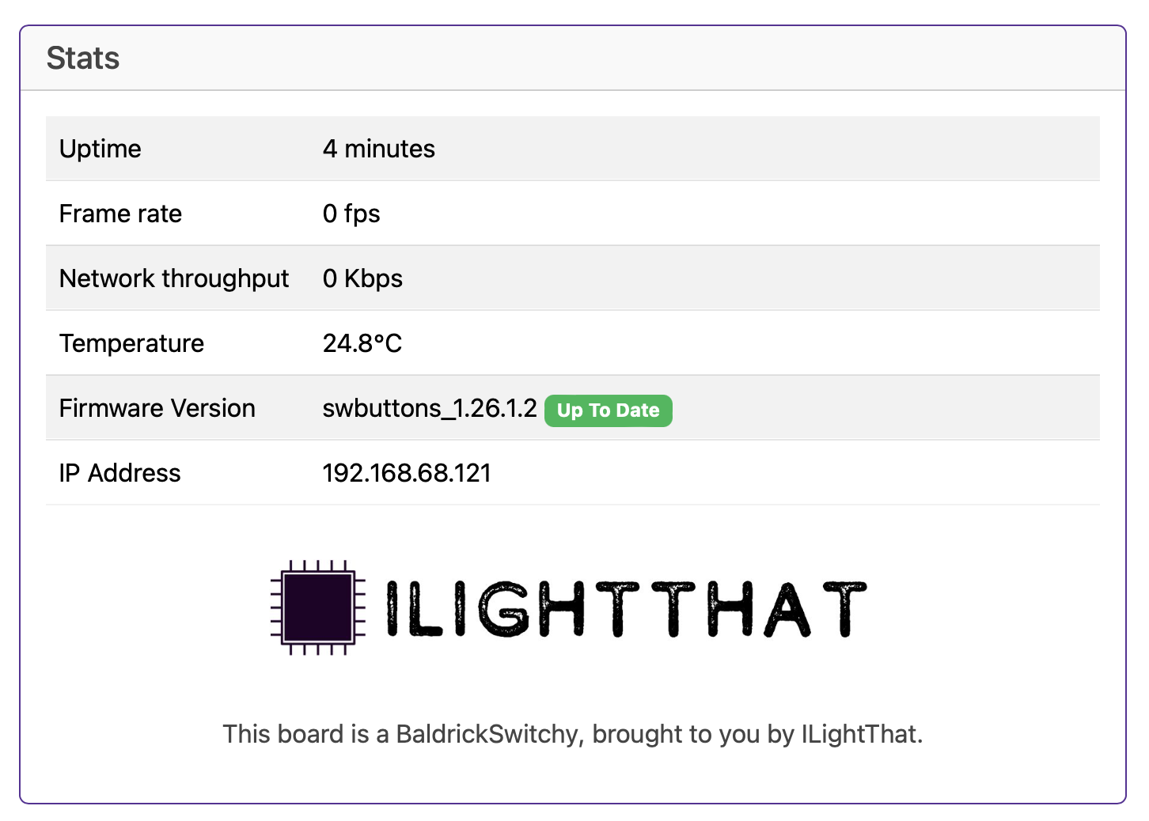Select the 192.168.68.121 IP address value
The height and width of the screenshot is (821, 1149).
(407, 473)
